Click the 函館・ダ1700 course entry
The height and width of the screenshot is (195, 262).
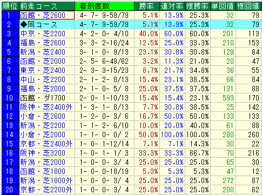43,98
